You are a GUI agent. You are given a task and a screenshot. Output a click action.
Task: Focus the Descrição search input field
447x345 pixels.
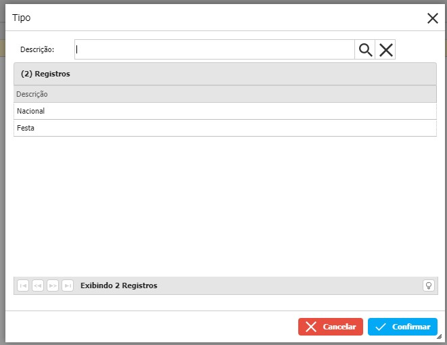pos(214,49)
